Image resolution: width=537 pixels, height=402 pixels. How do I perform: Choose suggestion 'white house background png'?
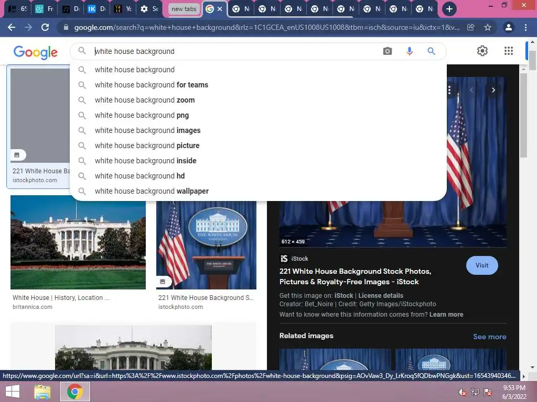pos(258,115)
